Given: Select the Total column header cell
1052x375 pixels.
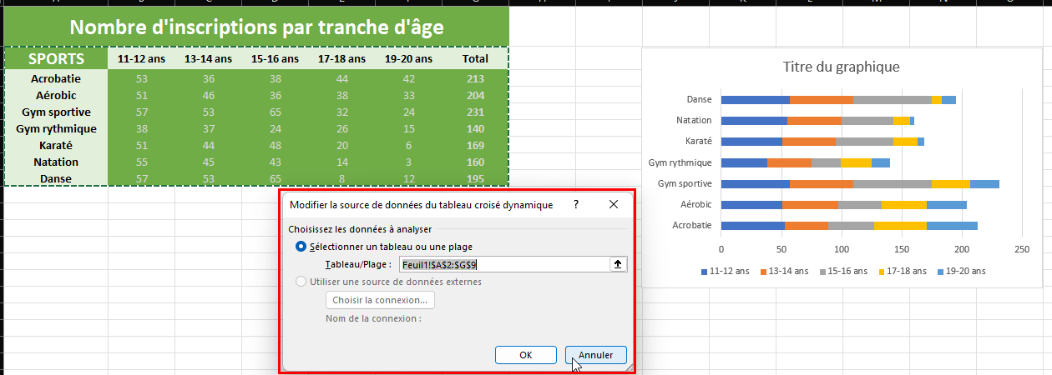Looking at the screenshot, I should point(475,59).
